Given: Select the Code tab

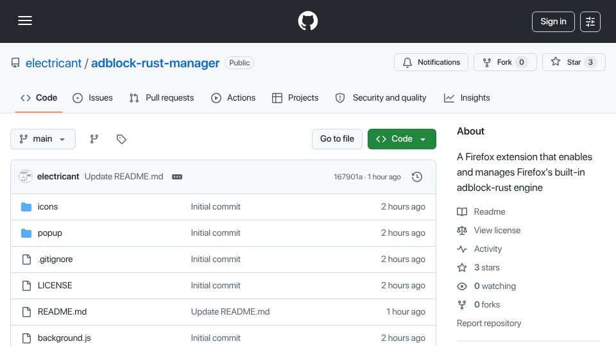Looking at the screenshot, I should pyautogui.click(x=39, y=97).
